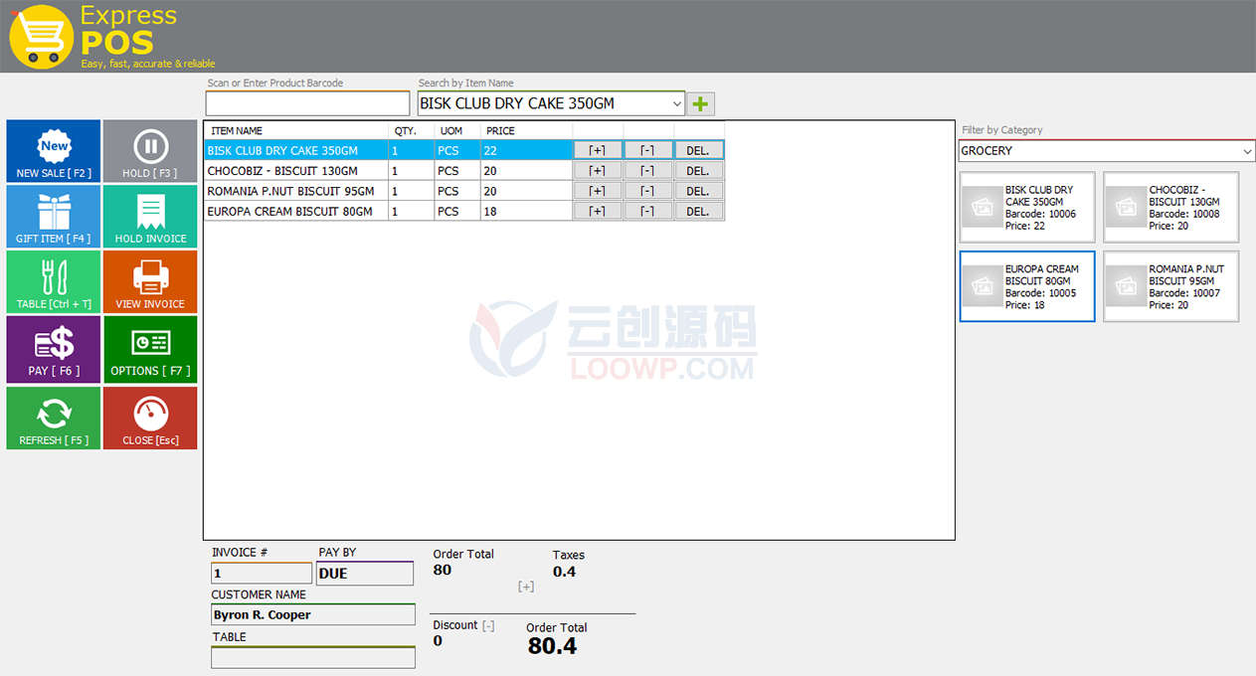Focus the product barcode input field

click(x=307, y=103)
